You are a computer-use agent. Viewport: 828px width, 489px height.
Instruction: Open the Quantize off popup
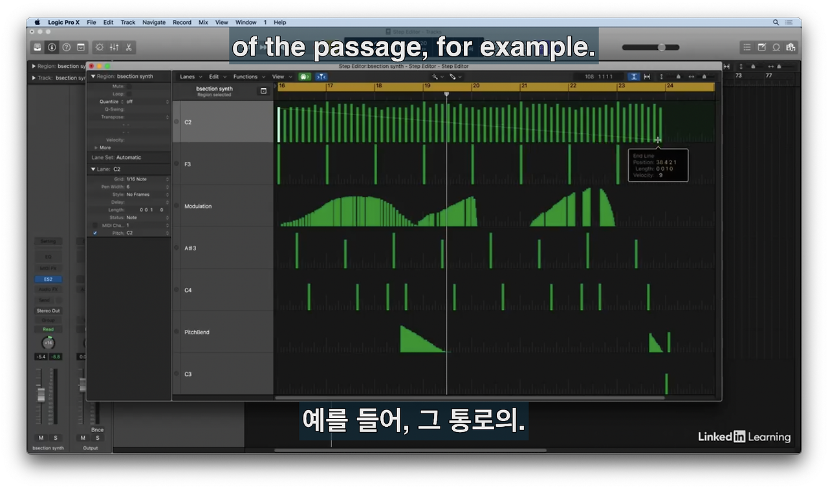tap(147, 102)
